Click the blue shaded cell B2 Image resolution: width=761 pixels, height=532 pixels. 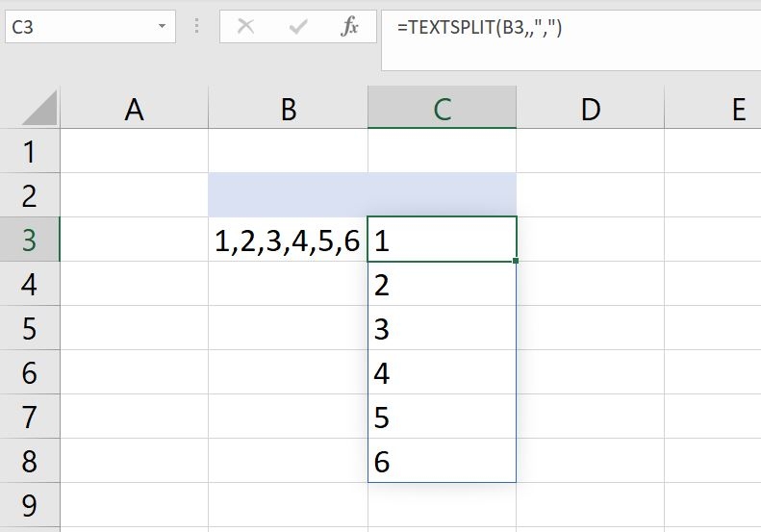289,194
